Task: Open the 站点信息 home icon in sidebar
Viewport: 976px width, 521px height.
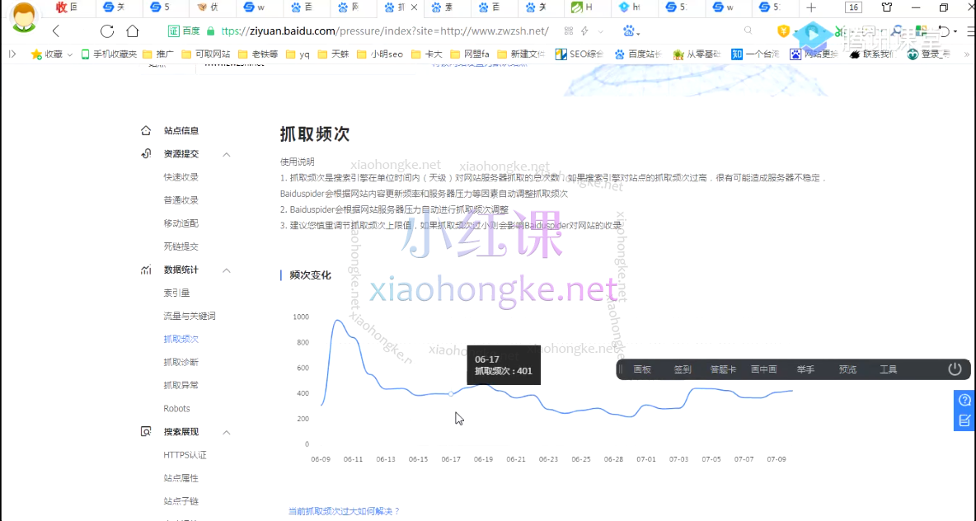Action: pyautogui.click(x=145, y=130)
